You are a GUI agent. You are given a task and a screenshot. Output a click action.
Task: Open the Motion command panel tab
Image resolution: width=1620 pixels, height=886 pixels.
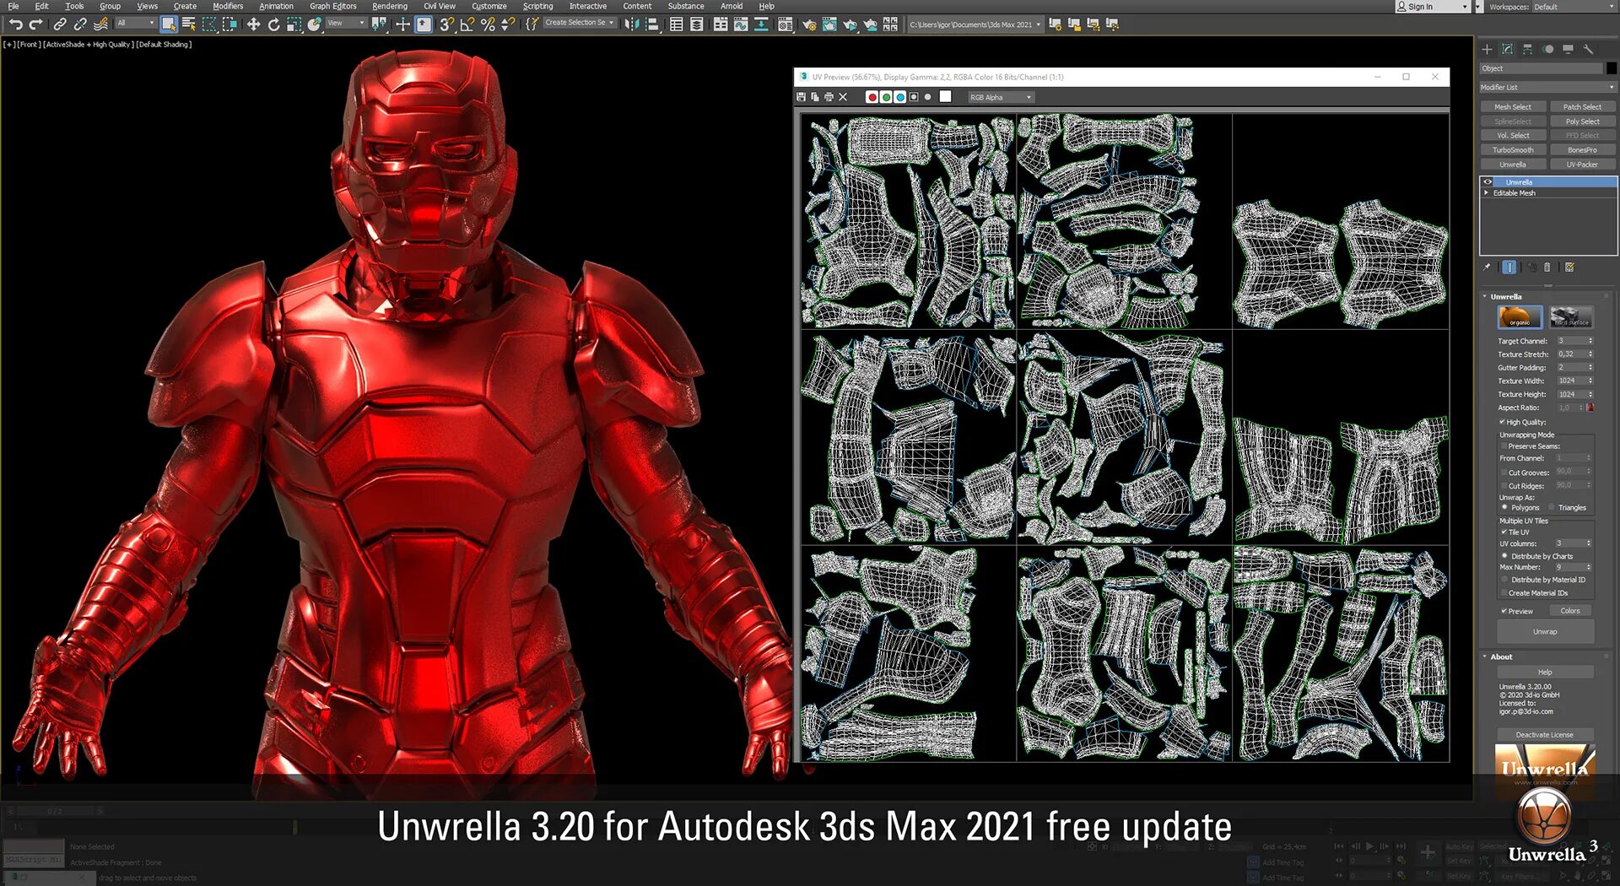1548,49
